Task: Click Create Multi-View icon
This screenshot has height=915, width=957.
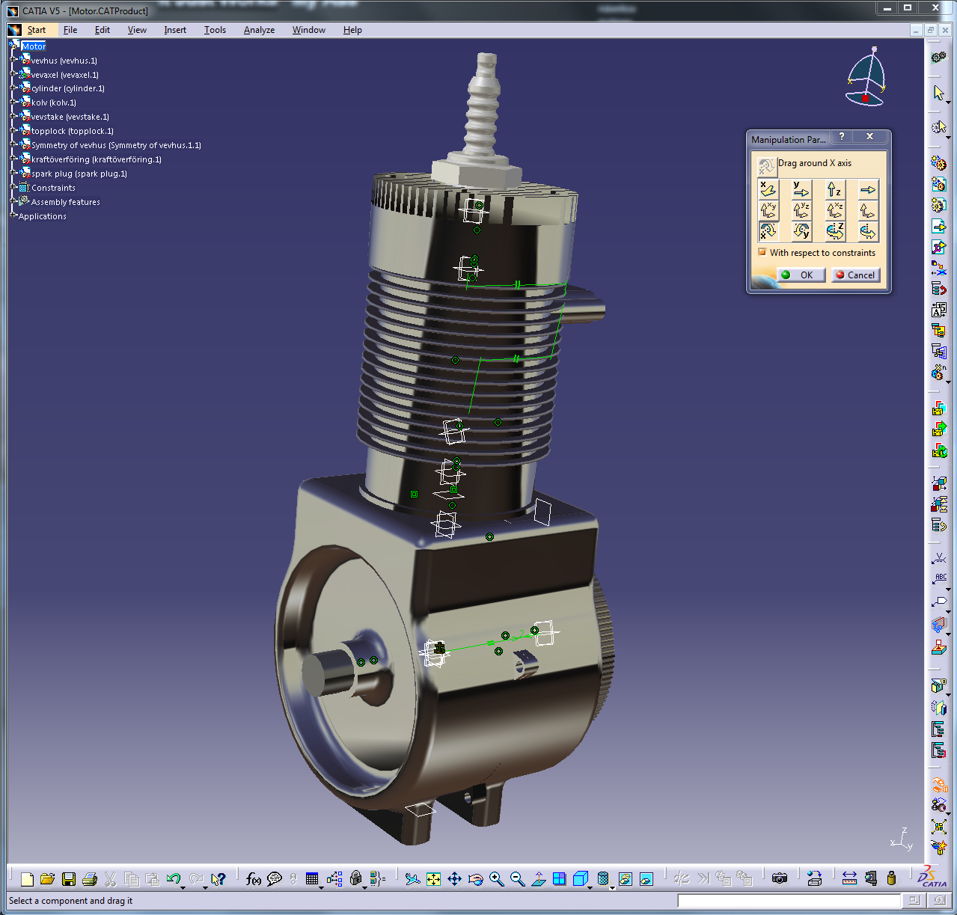Action: (x=559, y=879)
